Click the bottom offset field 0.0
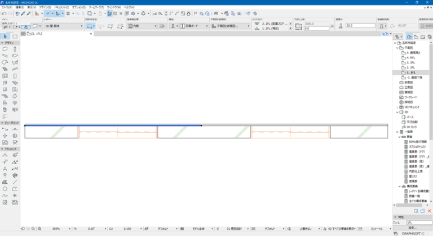Screen dimensions: 433x236 (x=316, y=28)
